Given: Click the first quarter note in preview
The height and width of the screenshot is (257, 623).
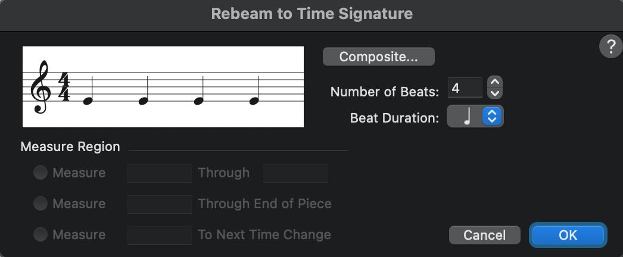Looking at the screenshot, I should [88, 100].
